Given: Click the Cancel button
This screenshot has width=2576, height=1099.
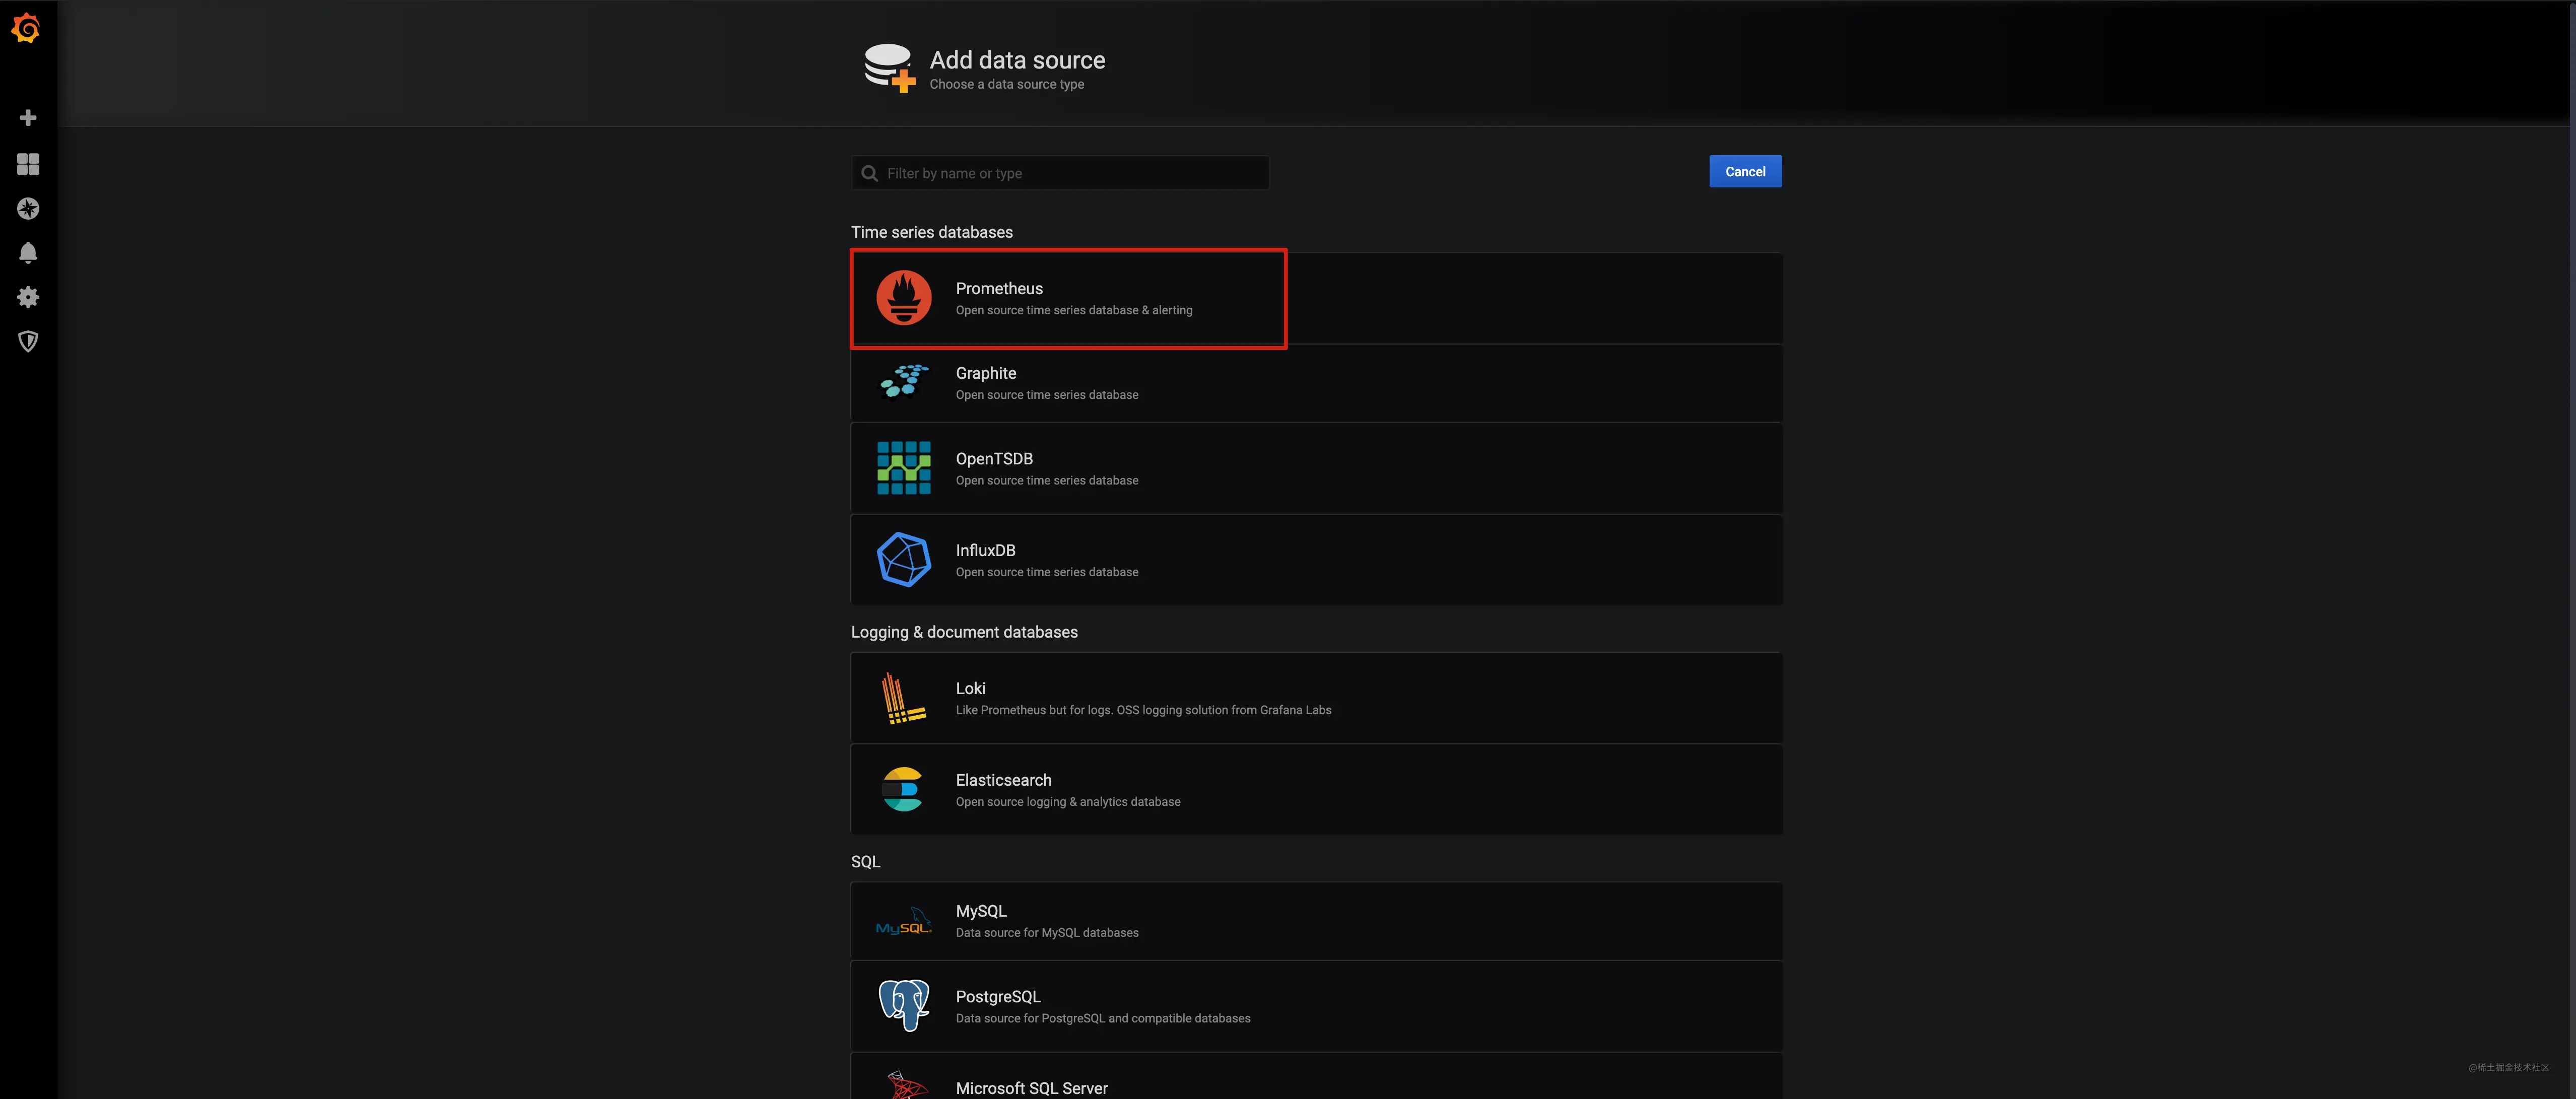Looking at the screenshot, I should click(1745, 172).
